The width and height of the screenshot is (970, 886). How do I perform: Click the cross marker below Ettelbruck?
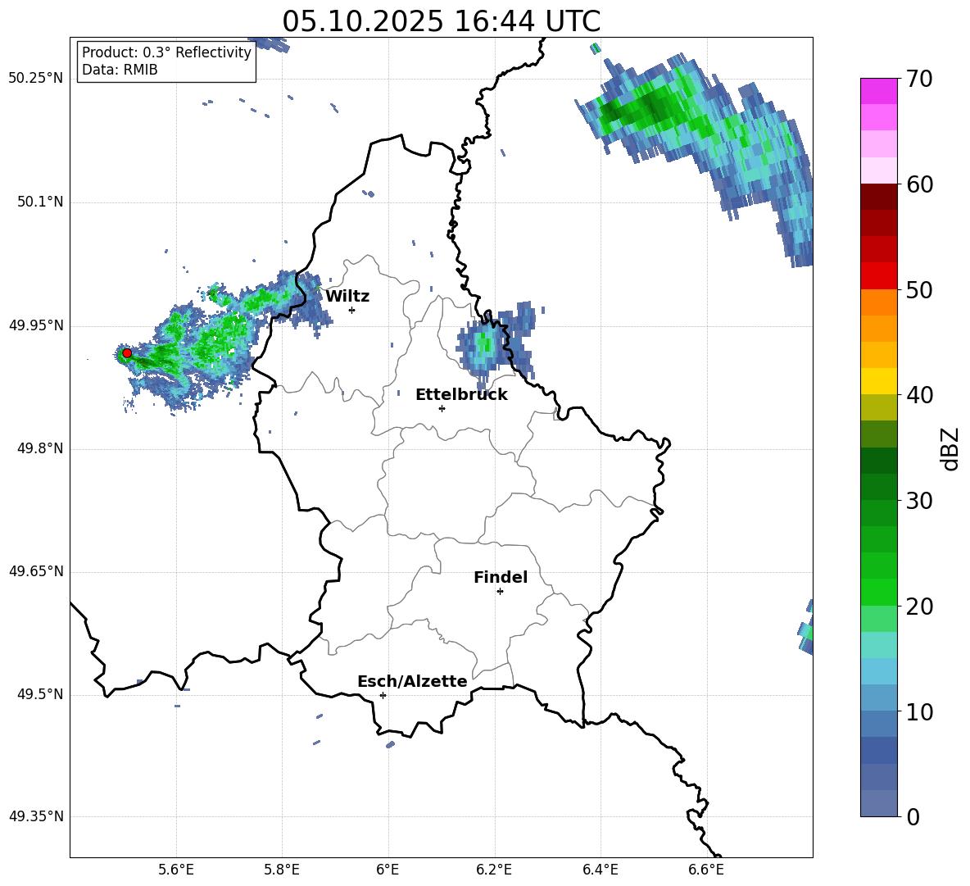pos(442,408)
